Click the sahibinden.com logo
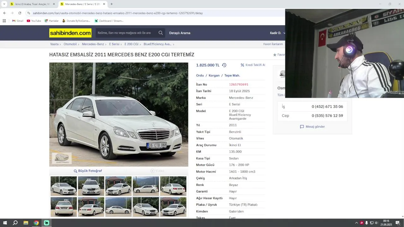Image resolution: width=404 pixels, height=227 pixels. click(70, 33)
